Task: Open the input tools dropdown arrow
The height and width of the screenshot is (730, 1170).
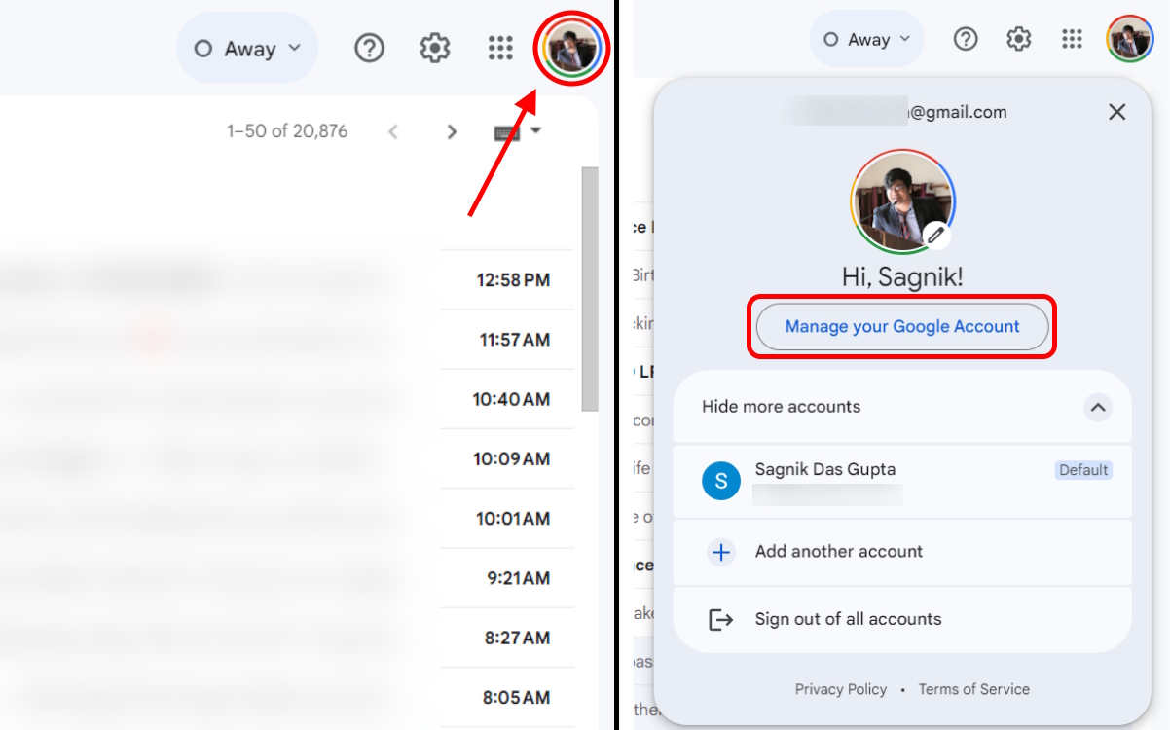Action: coord(535,130)
